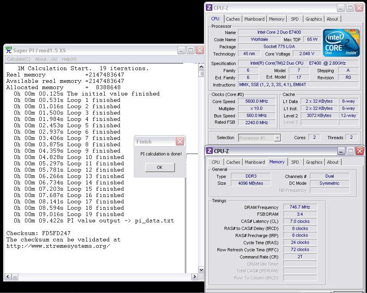Click the DC Mode value Symmetric
This screenshot has width=367, height=293.
tap(330, 183)
